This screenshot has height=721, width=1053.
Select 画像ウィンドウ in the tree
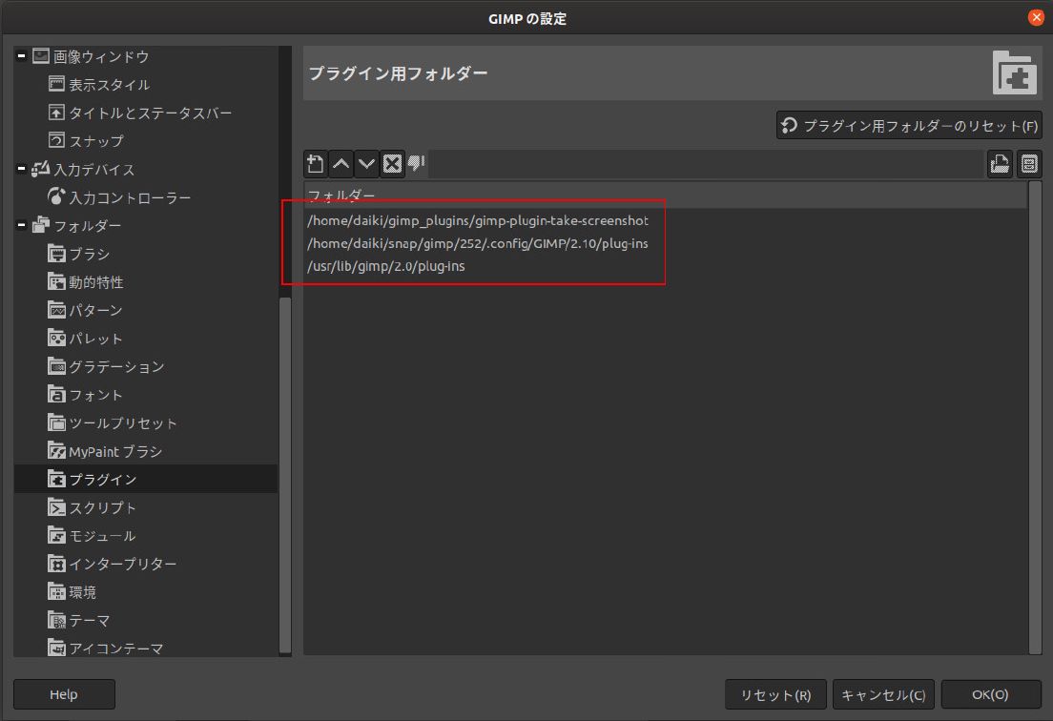(x=101, y=56)
